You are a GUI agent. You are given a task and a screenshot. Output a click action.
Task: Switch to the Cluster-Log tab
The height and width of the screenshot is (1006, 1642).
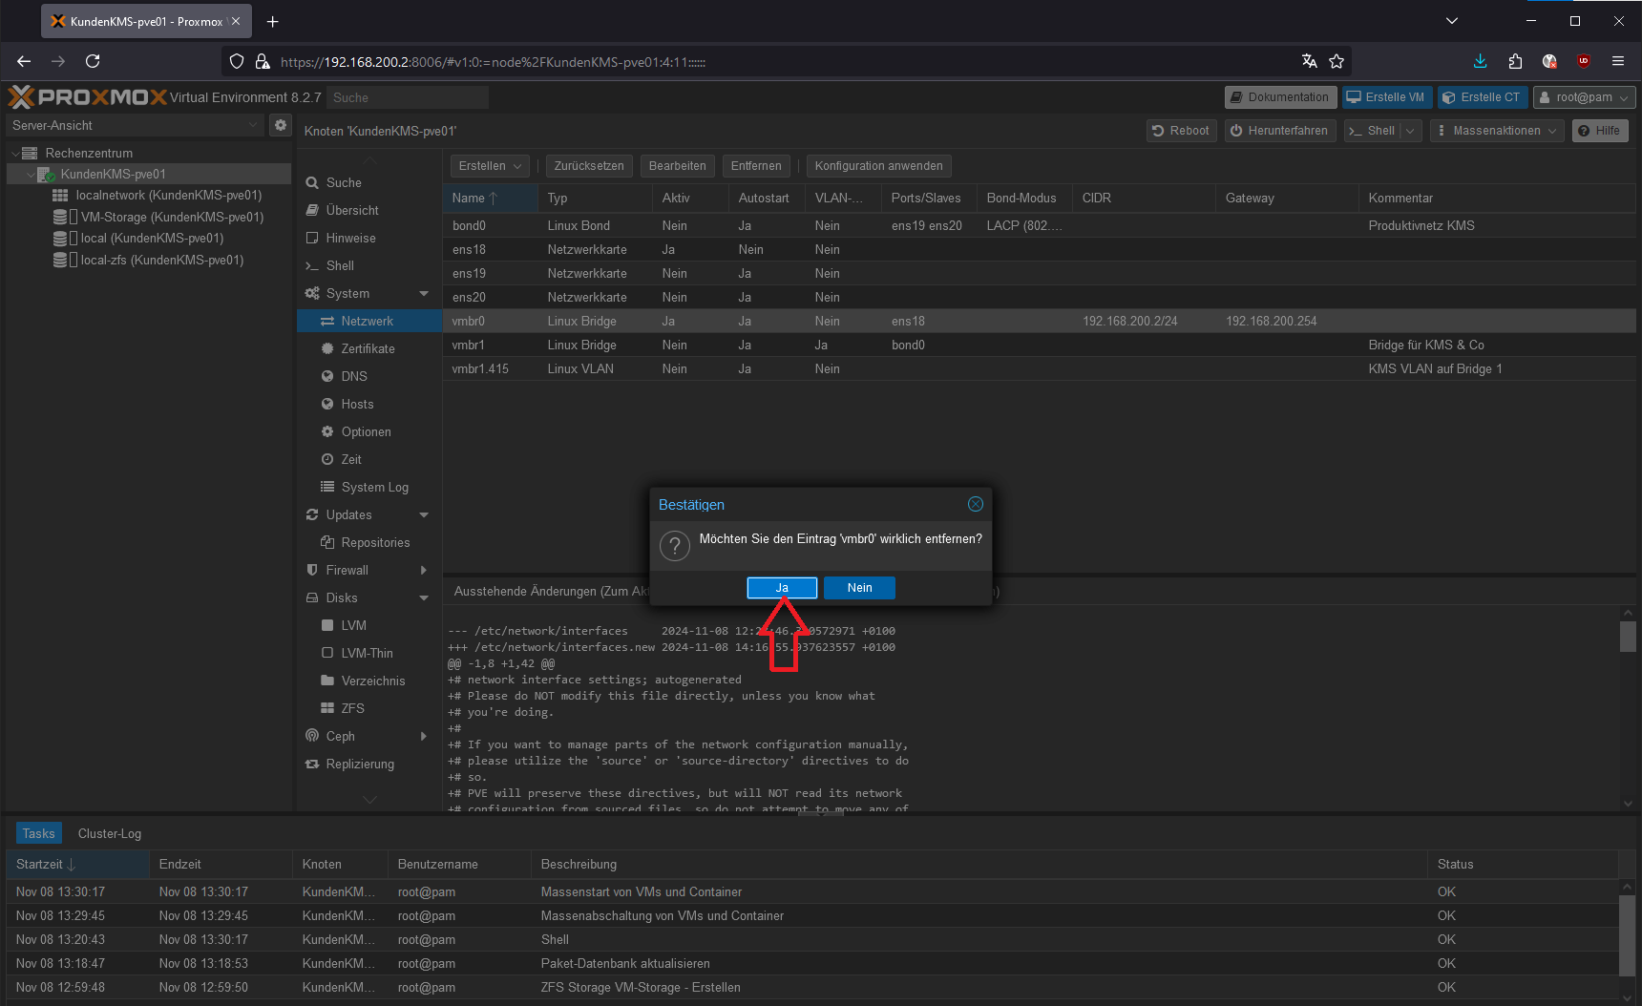click(x=110, y=833)
